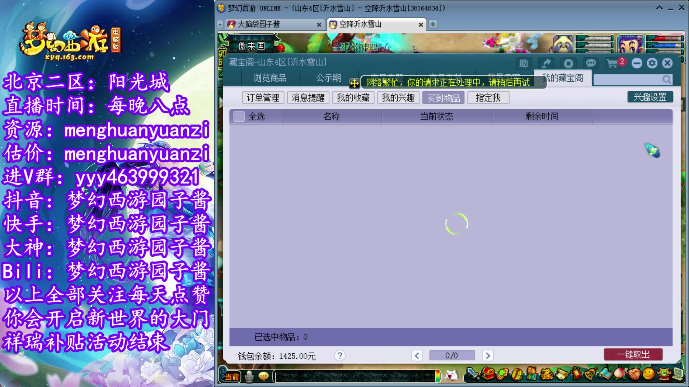This screenshot has width=689, height=387.
Task: Go to next page with right arrow
Action: [x=487, y=355]
